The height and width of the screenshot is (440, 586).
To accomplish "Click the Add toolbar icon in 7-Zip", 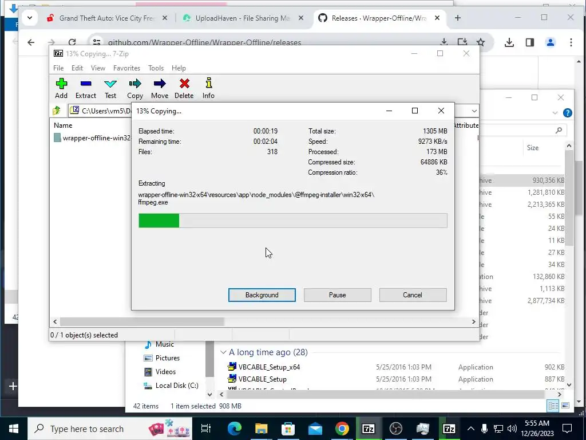I will pyautogui.click(x=61, y=88).
